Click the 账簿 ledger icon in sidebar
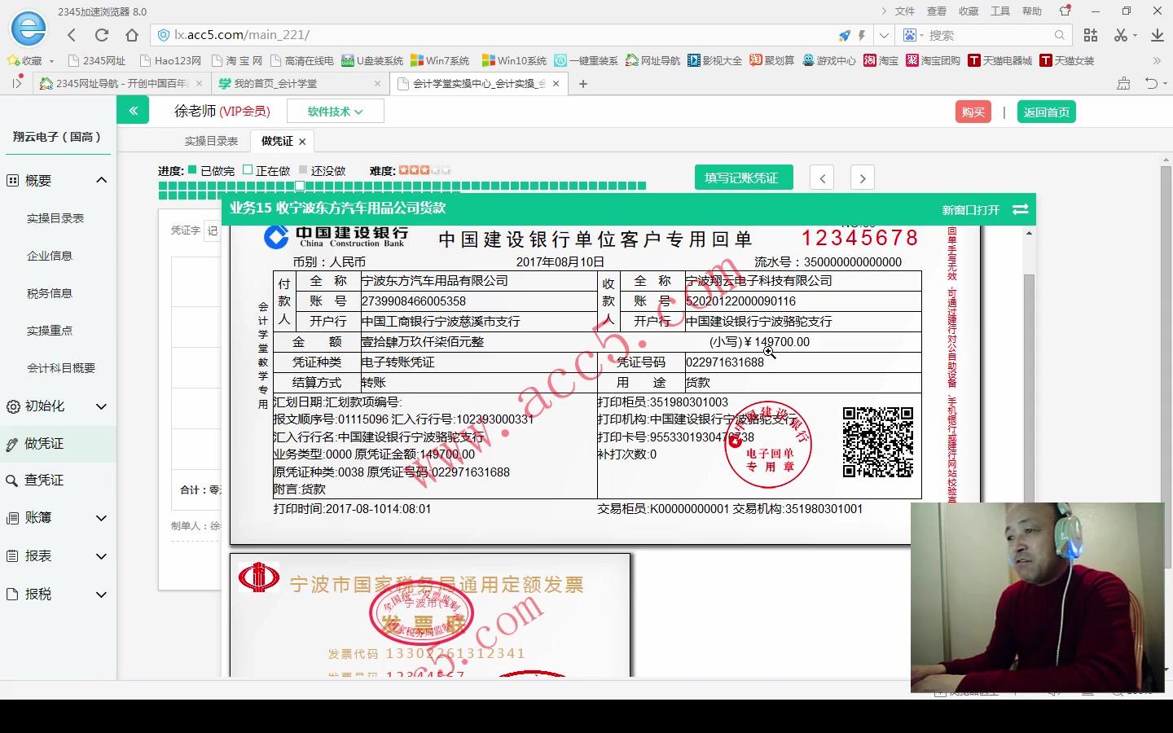 click(12, 518)
